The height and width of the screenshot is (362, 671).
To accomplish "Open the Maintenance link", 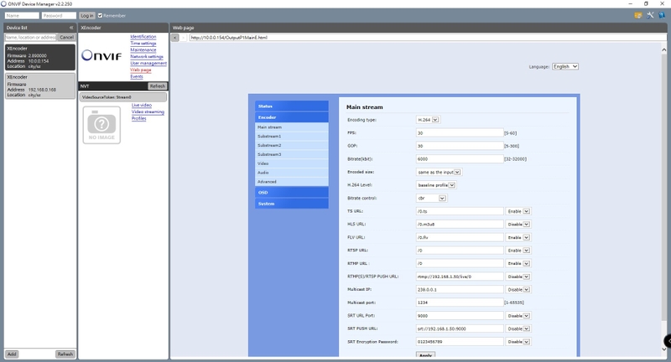I will tap(143, 50).
